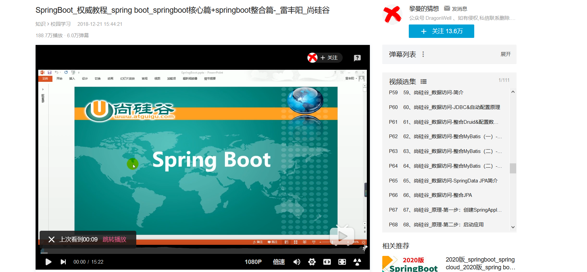Expand the collapsed slide thumbnail pane arrow

click(43, 90)
